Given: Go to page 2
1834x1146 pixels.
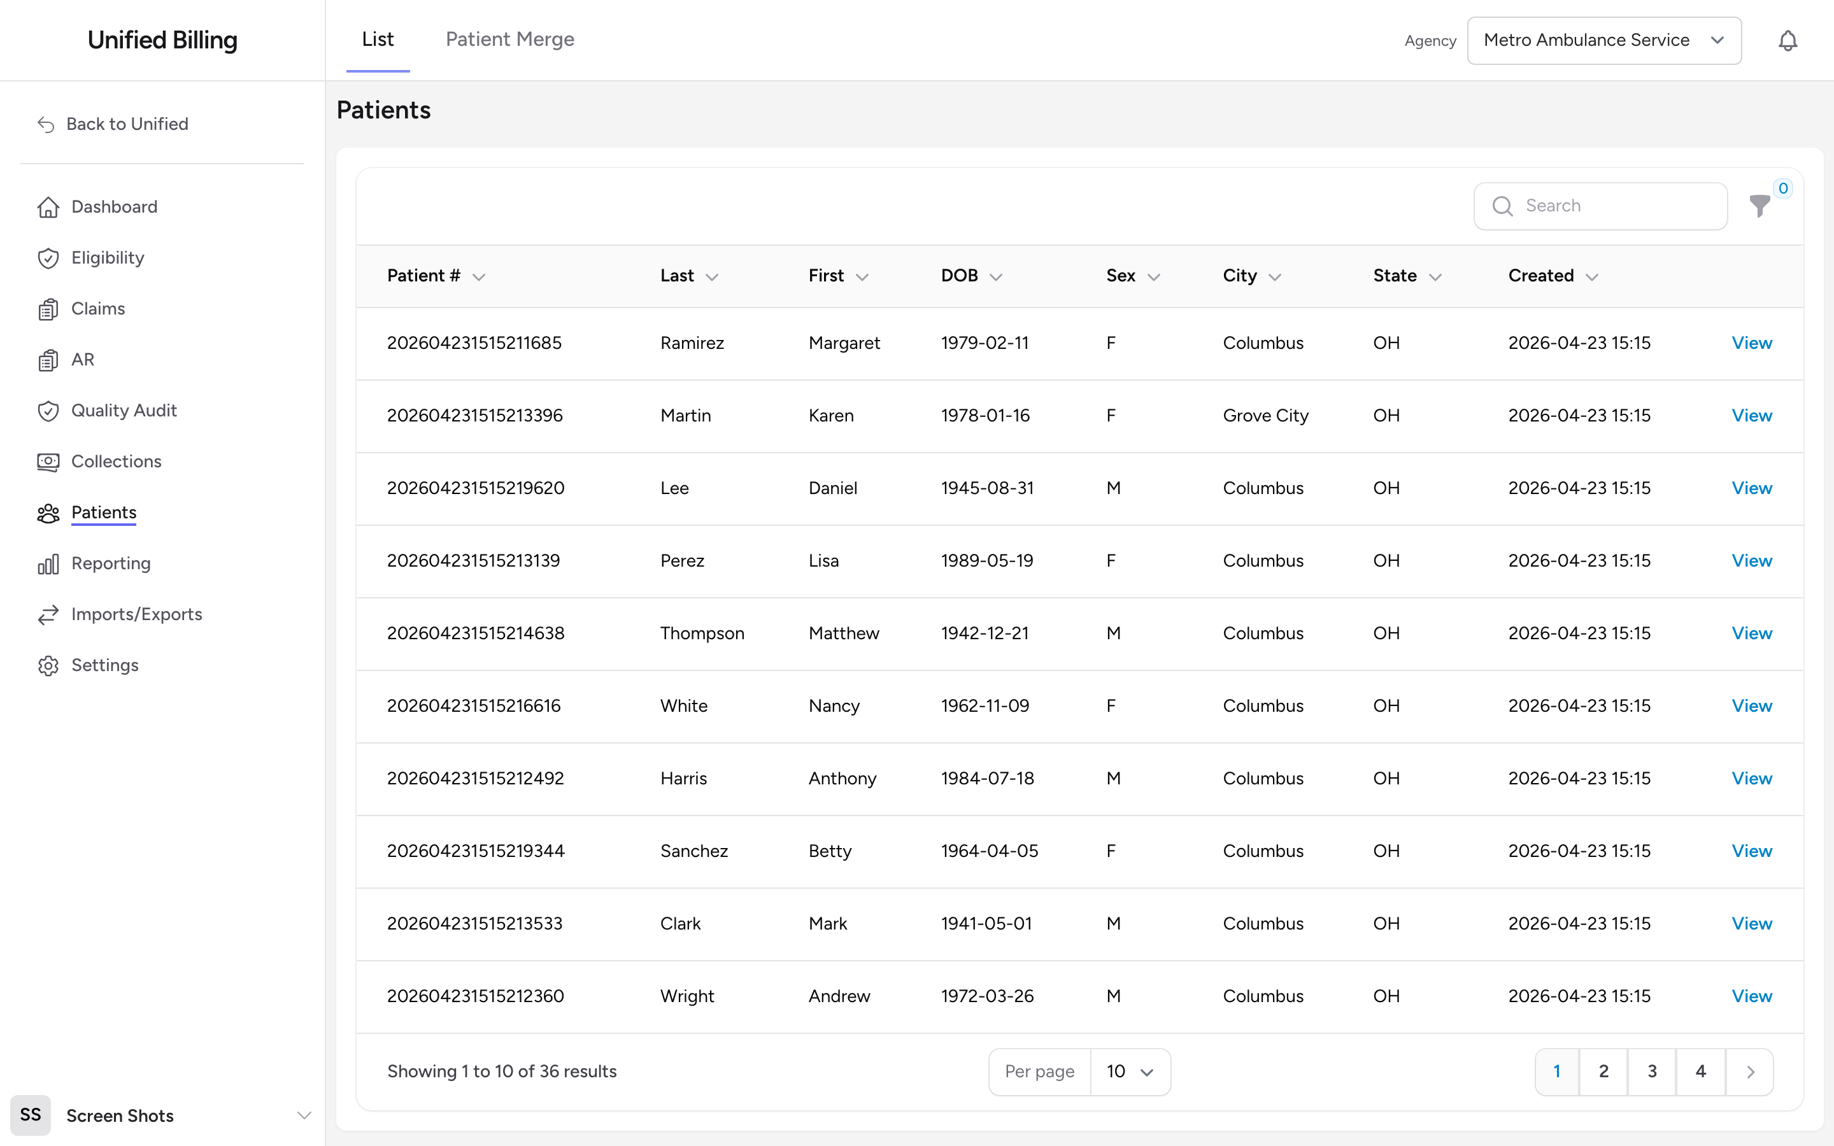Looking at the screenshot, I should pos(1603,1072).
